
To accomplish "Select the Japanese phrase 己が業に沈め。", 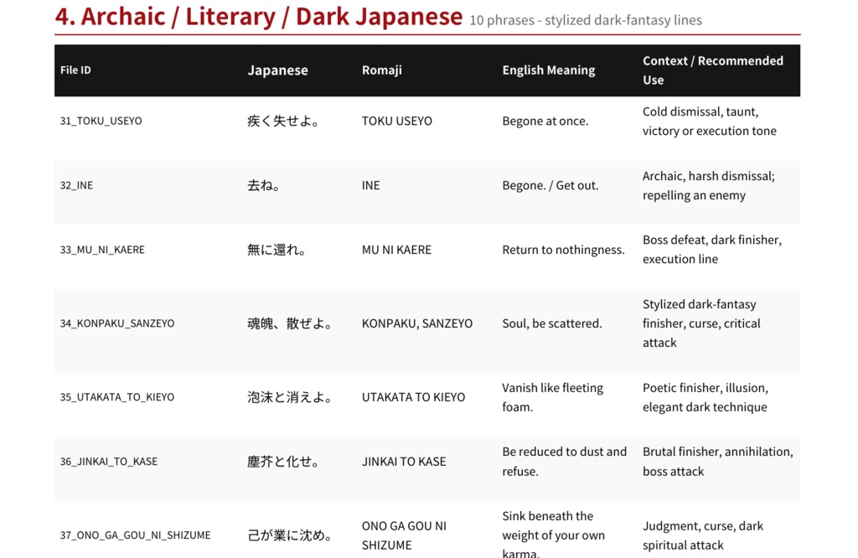I will click(x=290, y=535).
